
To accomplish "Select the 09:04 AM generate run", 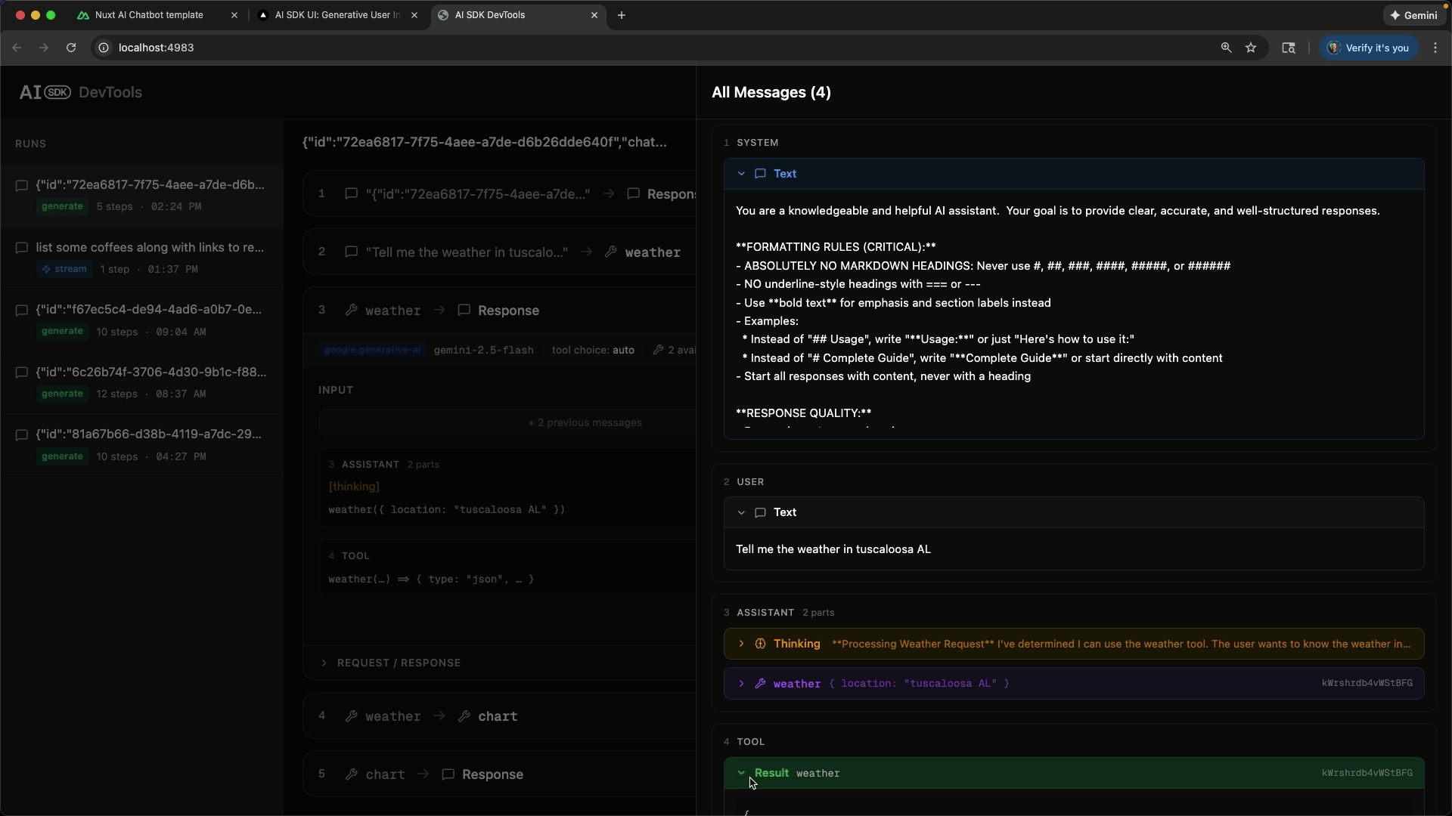I will tap(142, 320).
